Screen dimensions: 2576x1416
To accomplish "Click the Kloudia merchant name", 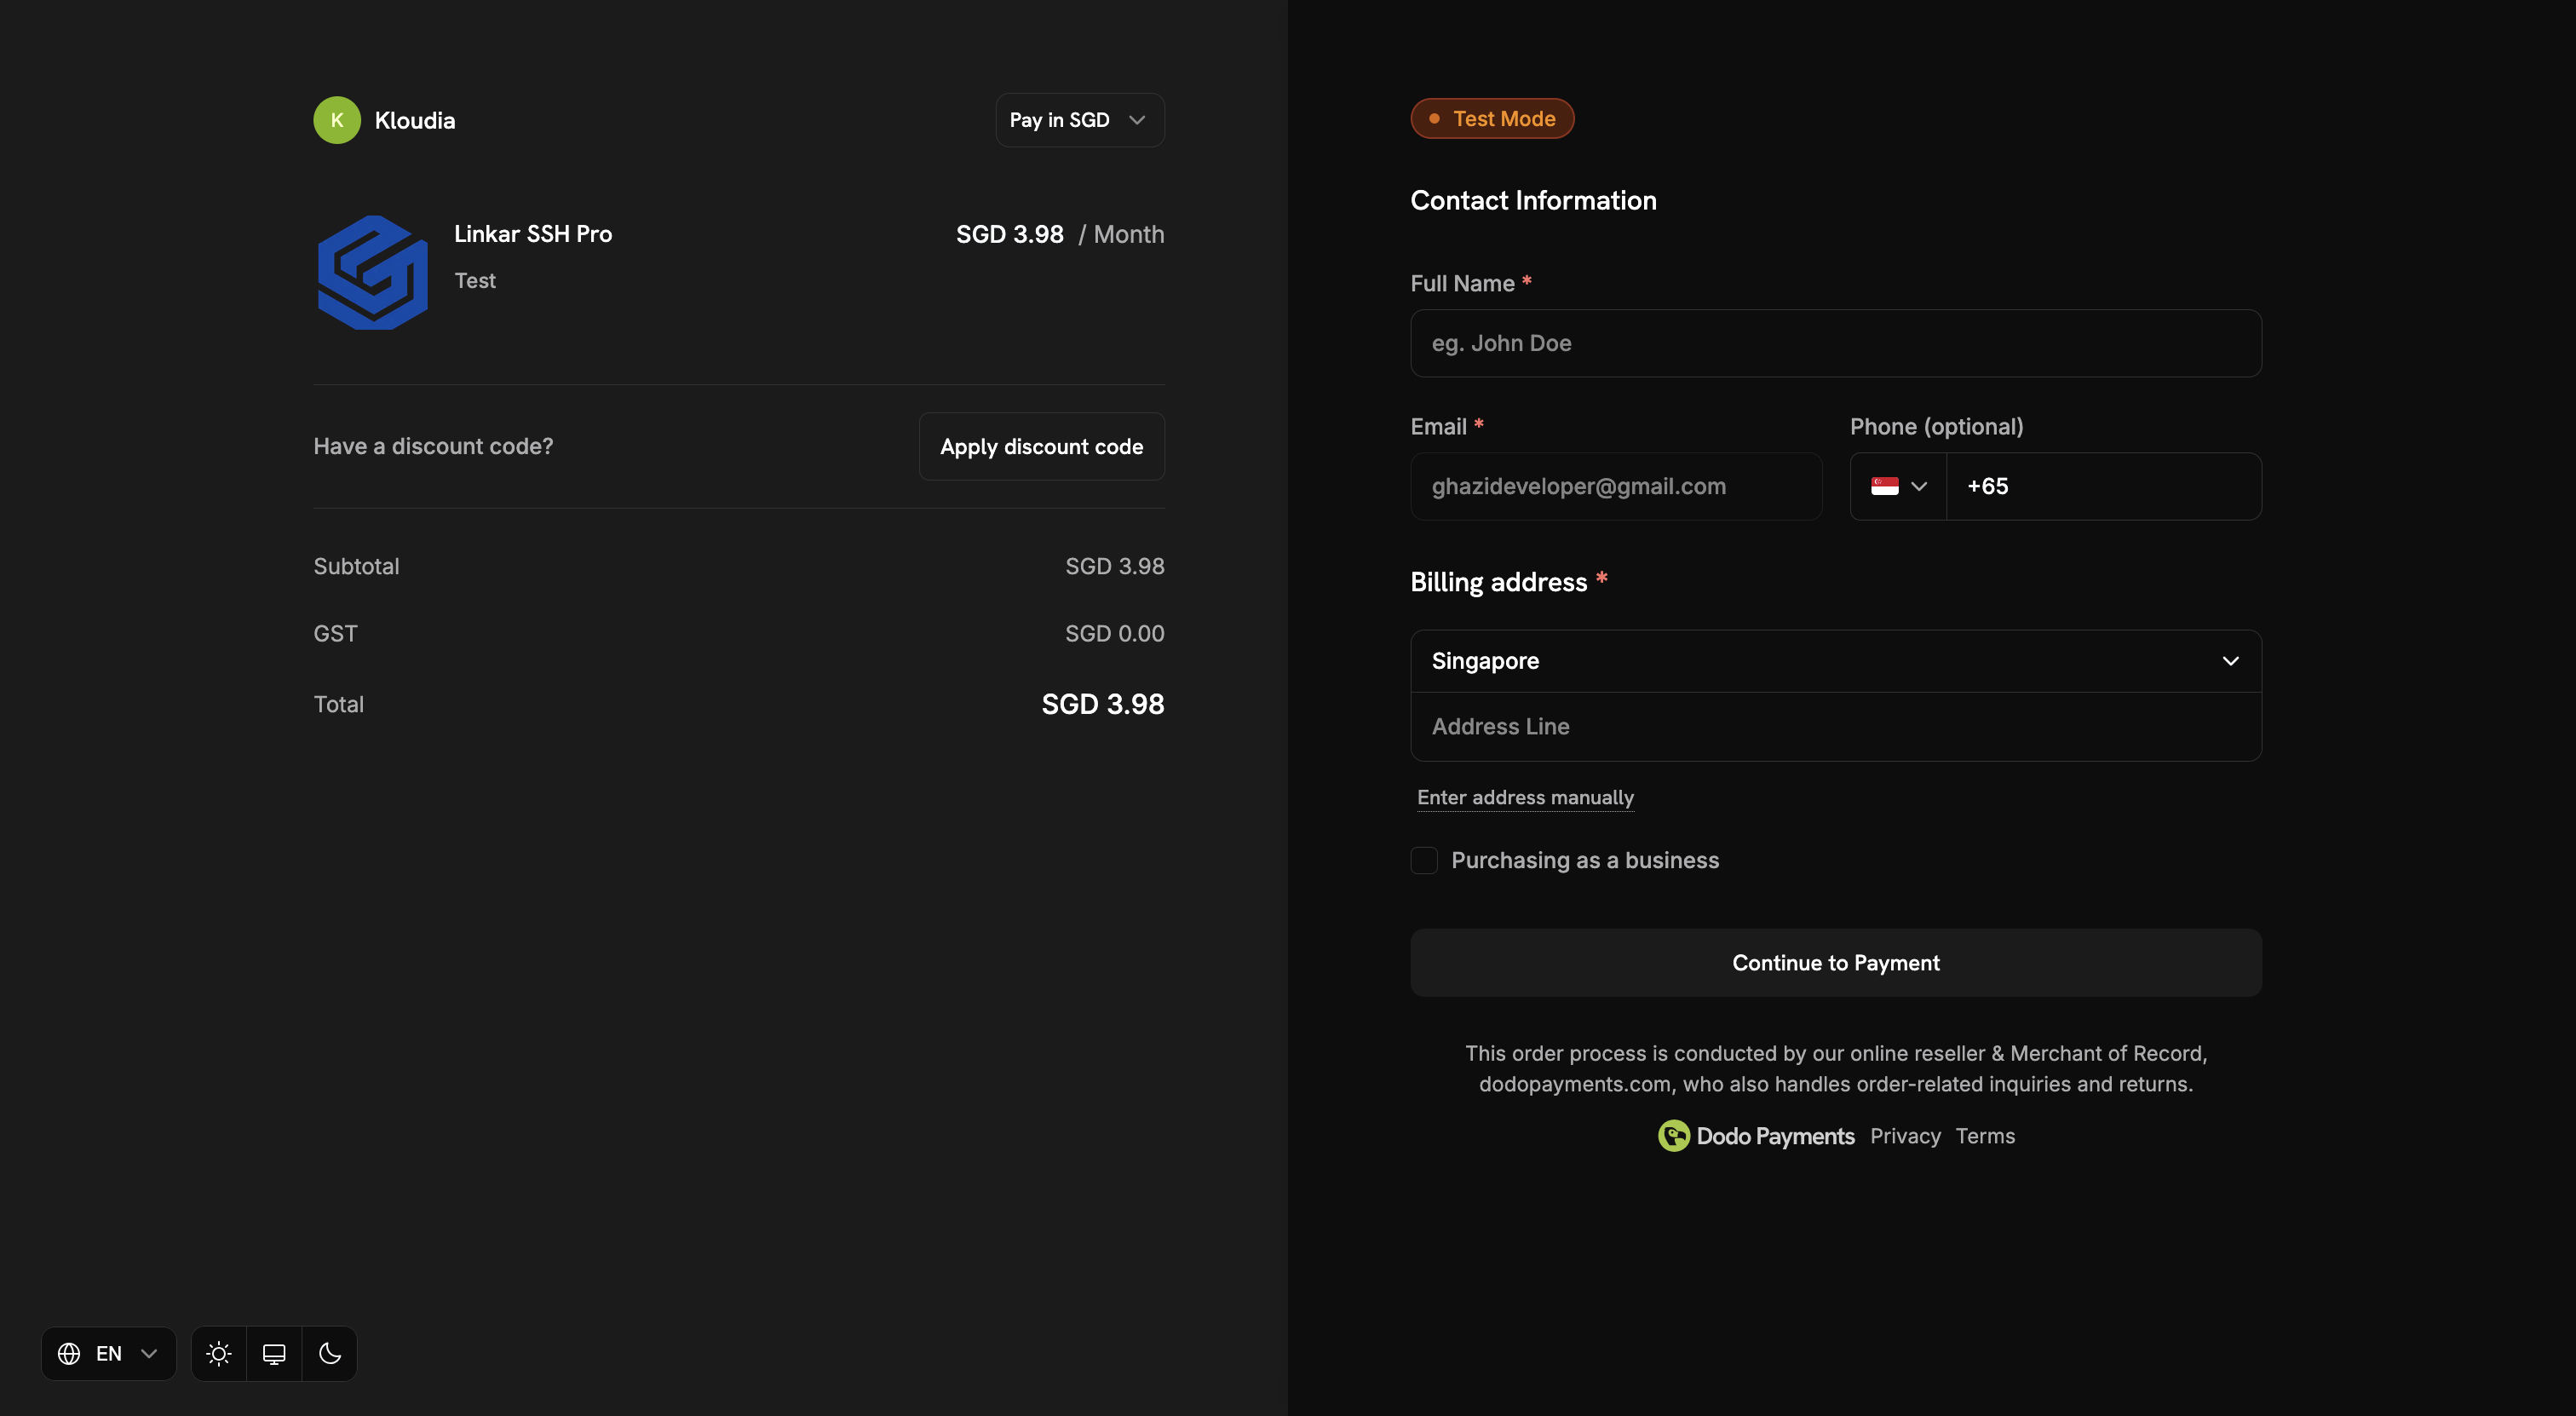I will click(415, 120).
